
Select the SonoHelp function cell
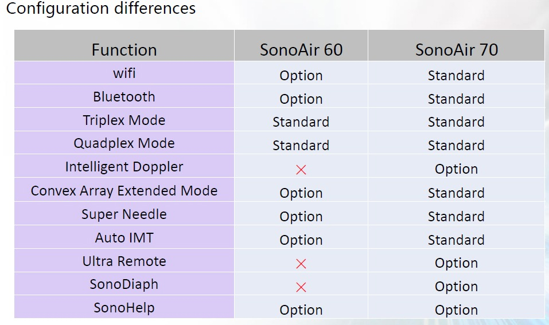point(124,307)
